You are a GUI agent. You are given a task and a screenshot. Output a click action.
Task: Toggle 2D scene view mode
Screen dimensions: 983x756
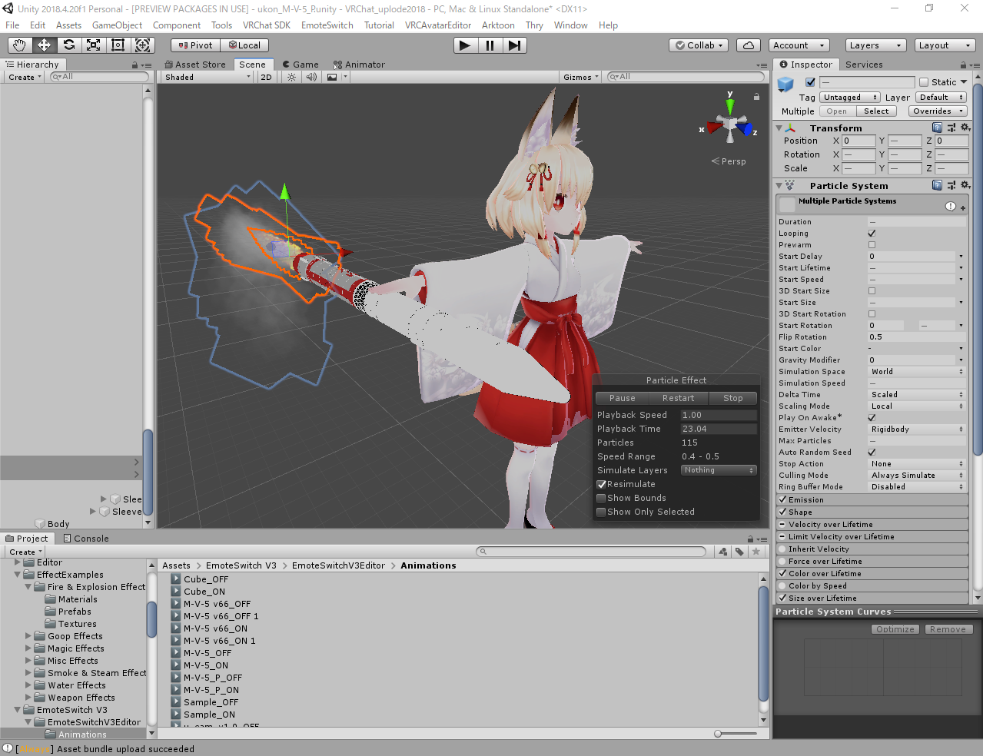266,77
